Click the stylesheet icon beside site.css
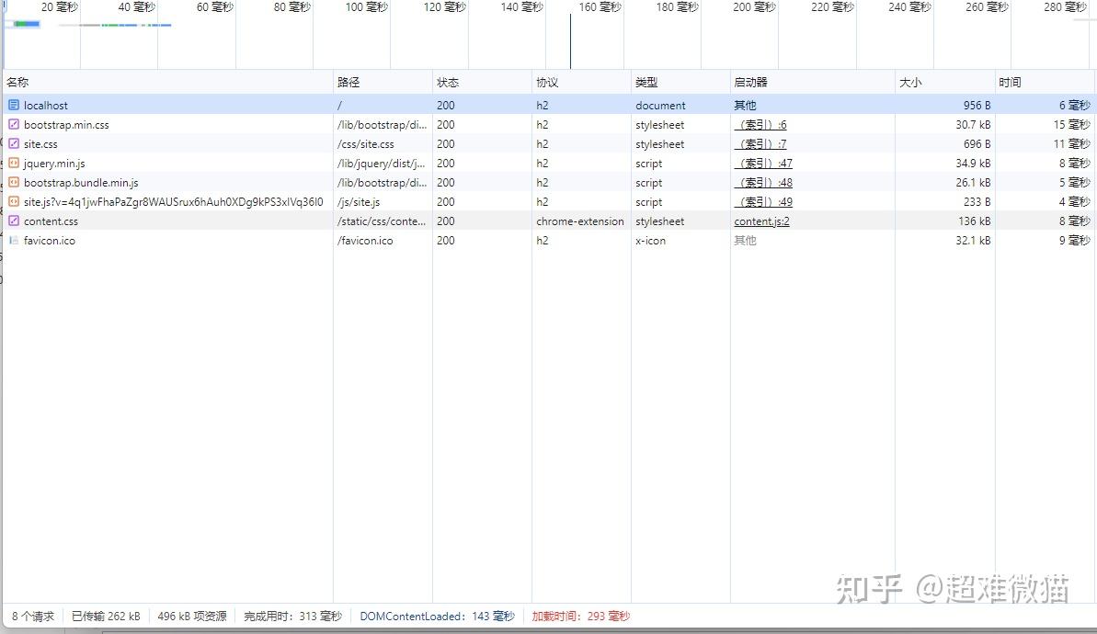The height and width of the screenshot is (634, 1097). 12,143
